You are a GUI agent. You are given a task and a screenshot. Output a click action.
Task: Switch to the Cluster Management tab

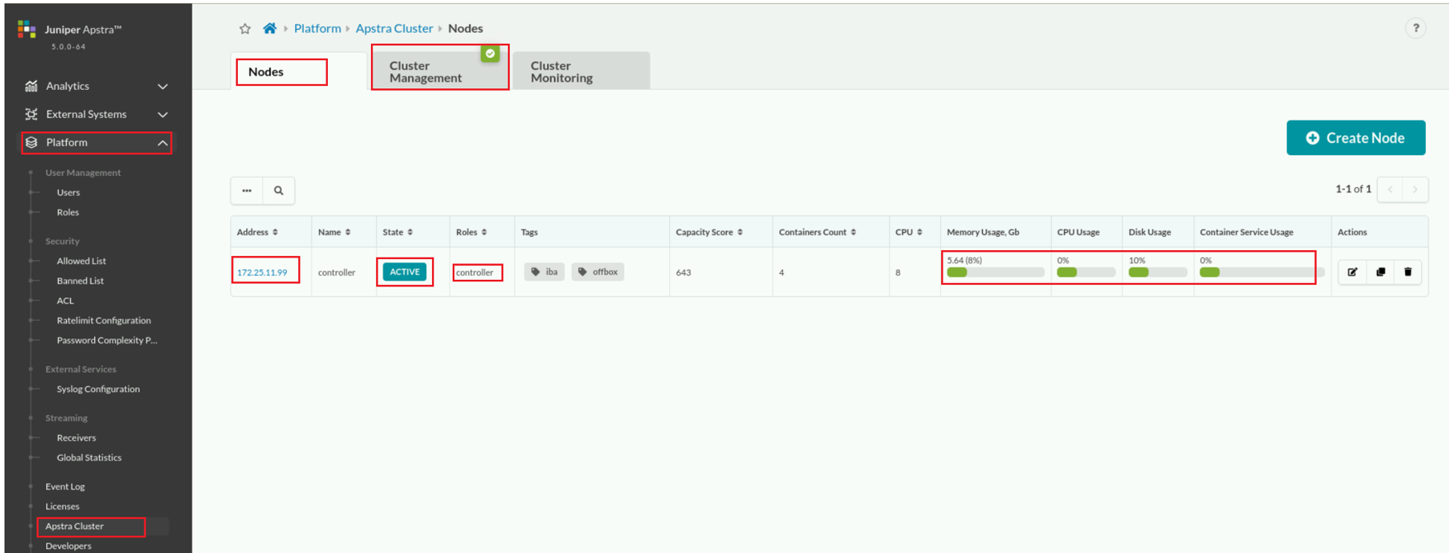[439, 71]
